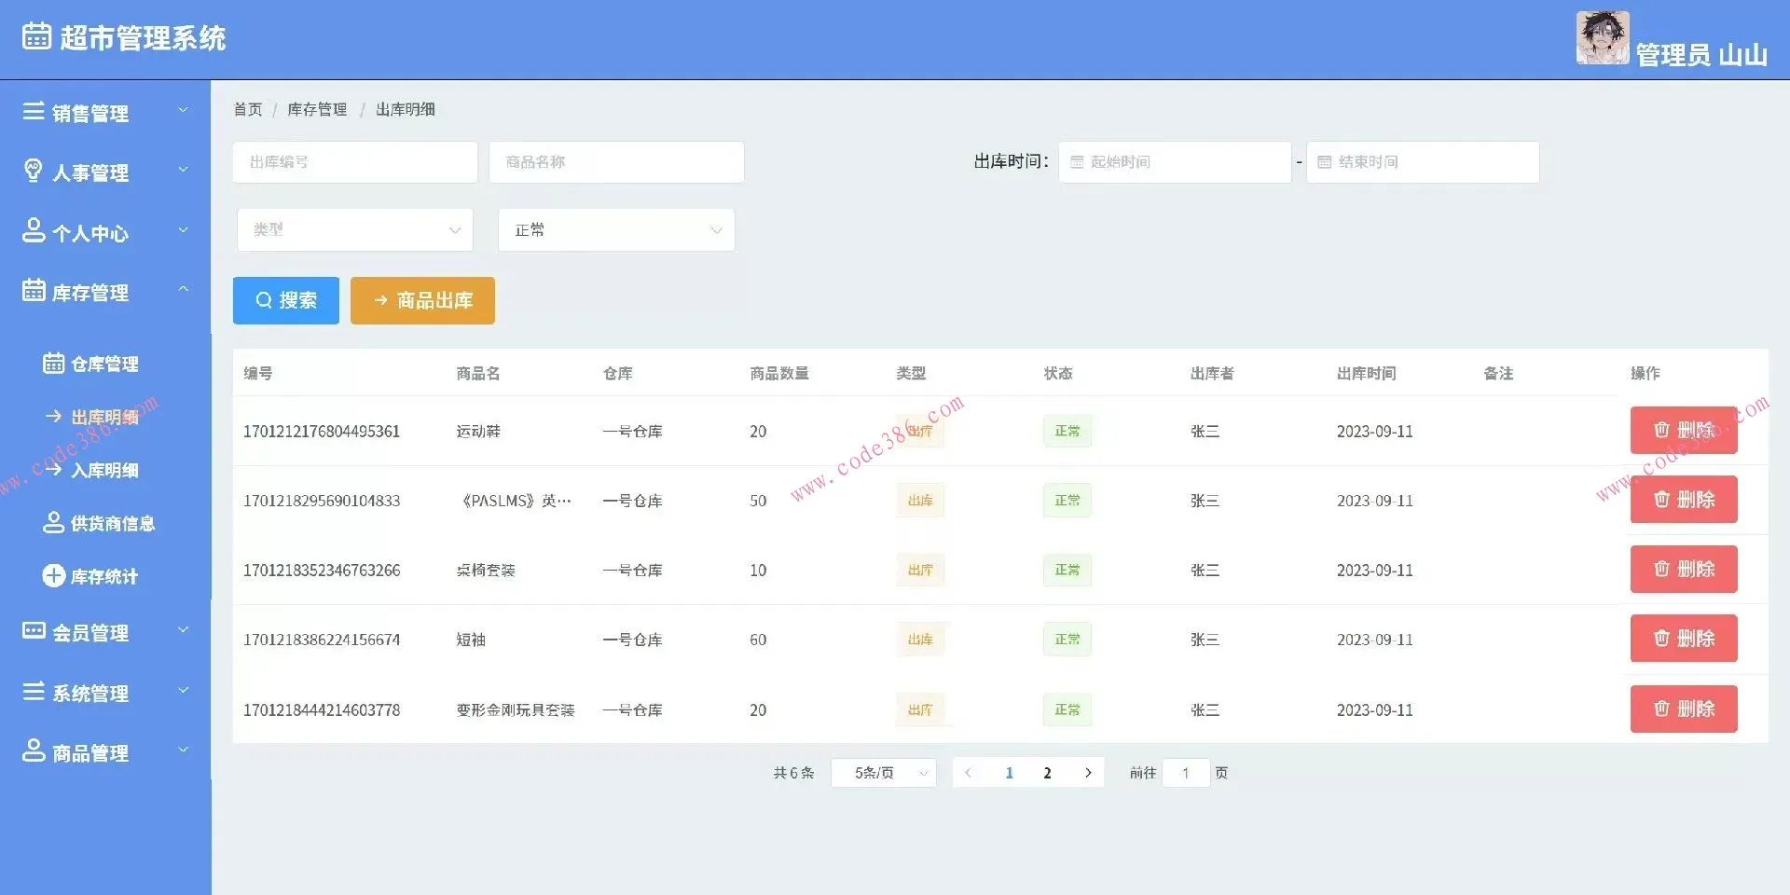This screenshot has width=1790, height=895.
Task: Click the 供货商信息 supplier icon
Action: [x=53, y=523]
